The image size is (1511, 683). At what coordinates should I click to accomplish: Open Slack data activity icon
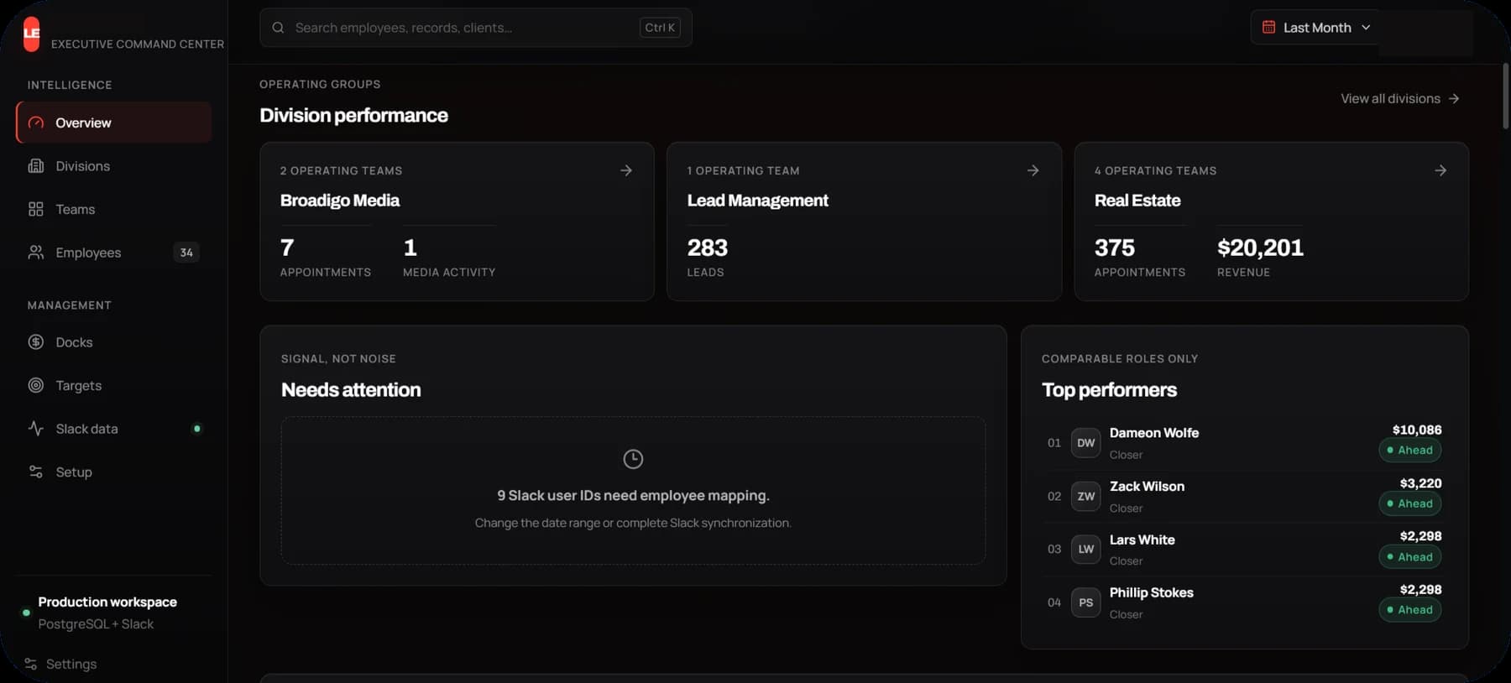click(36, 429)
